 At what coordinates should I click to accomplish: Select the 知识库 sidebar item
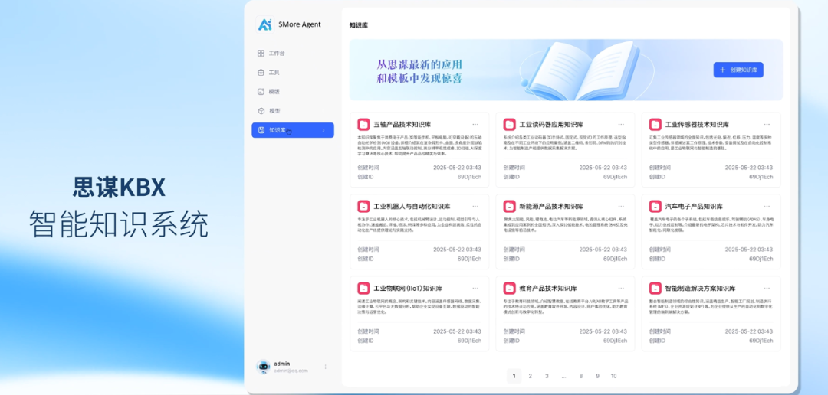293,129
